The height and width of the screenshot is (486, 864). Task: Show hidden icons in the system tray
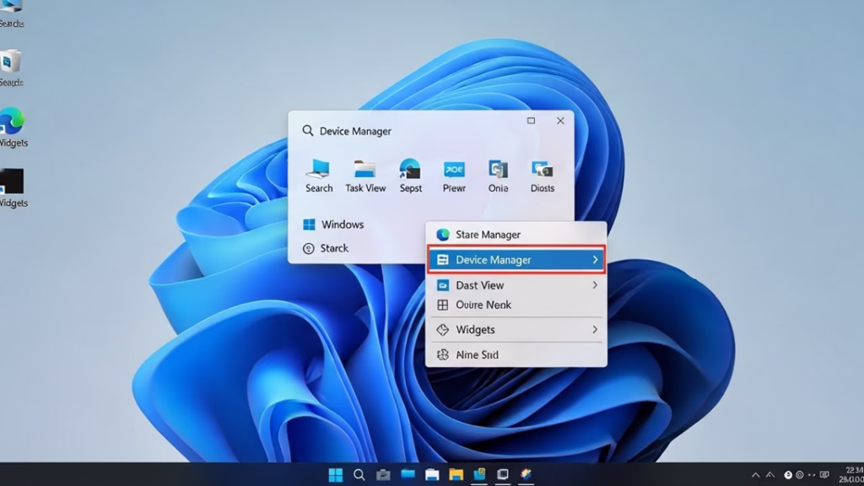[x=756, y=475]
